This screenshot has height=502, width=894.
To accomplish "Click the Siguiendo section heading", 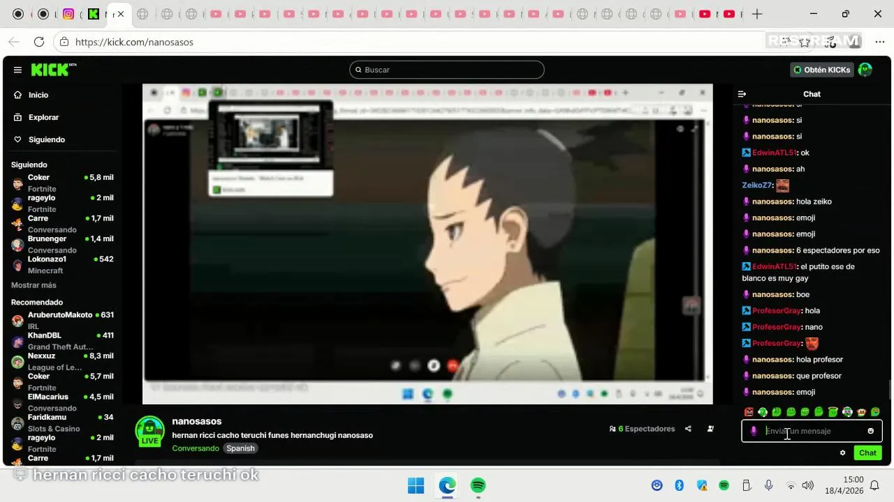I will tap(29, 165).
